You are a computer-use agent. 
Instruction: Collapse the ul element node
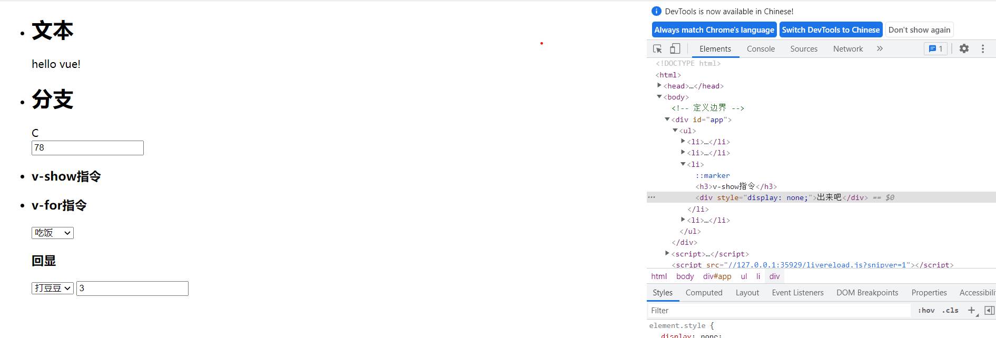click(x=675, y=130)
